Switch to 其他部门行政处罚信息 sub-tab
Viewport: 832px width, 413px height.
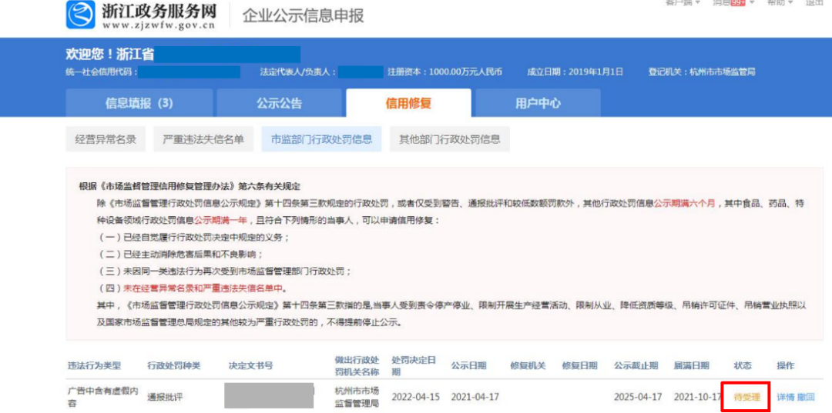click(449, 139)
